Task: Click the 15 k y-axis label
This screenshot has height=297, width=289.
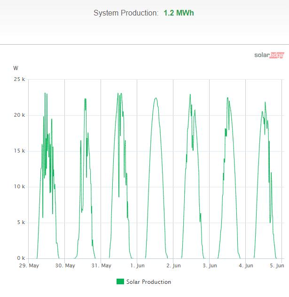Action: click(20, 151)
